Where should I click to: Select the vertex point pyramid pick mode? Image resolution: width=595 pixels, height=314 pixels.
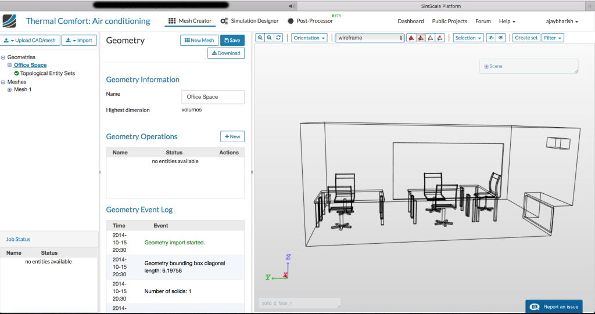440,38
